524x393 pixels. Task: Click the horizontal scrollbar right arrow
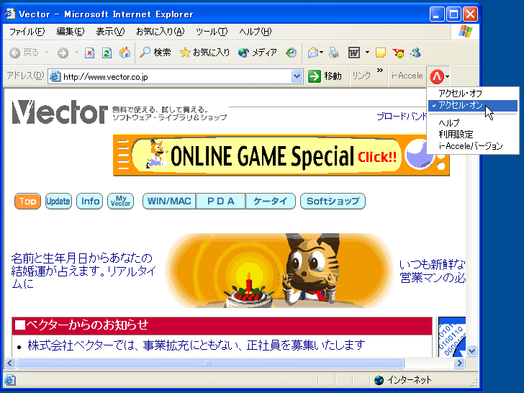click(460, 363)
